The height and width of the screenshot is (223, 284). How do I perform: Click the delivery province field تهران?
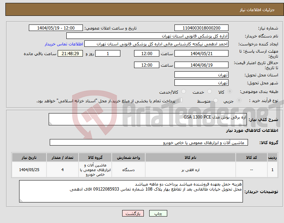pos(201,75)
